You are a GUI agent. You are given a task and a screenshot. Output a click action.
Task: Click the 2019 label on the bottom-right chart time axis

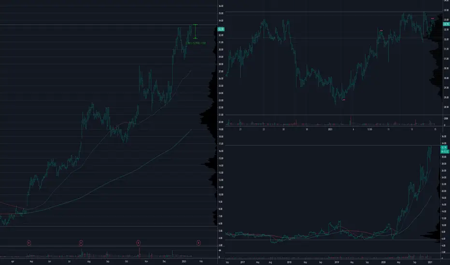tap(337, 262)
